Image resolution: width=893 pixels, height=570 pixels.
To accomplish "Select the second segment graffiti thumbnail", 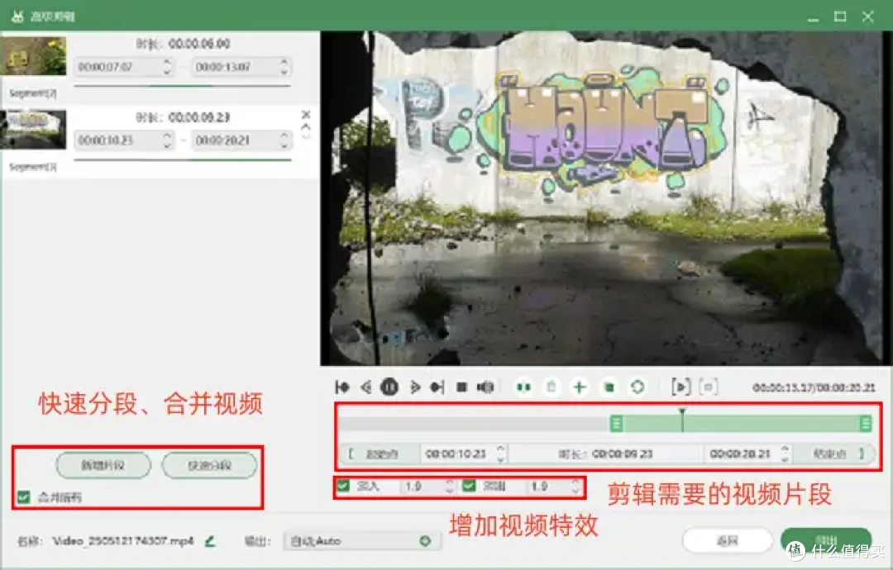I will [34, 129].
